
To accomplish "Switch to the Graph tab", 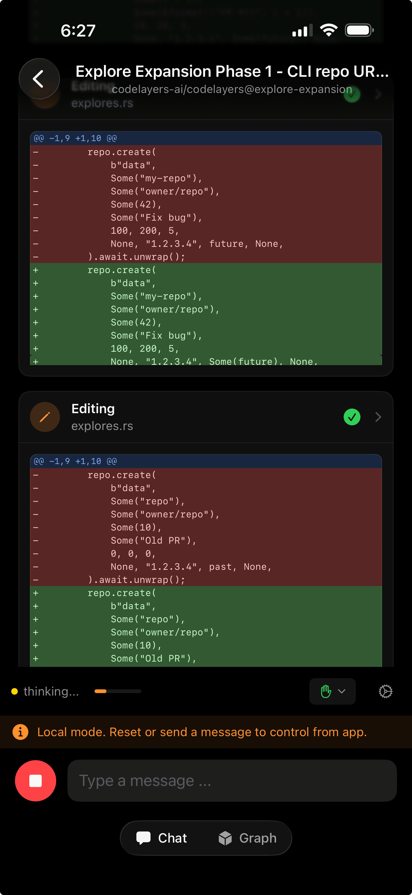I will [247, 838].
